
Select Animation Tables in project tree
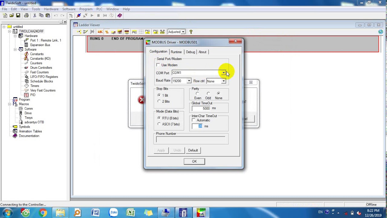pos(30,131)
